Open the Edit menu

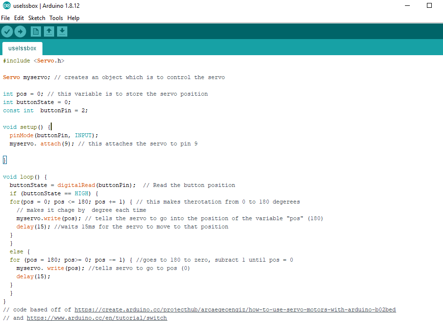[x=19, y=18]
